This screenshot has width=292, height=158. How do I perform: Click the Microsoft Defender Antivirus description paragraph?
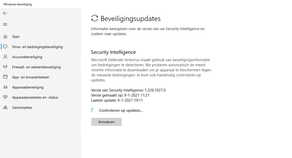coord(151,70)
